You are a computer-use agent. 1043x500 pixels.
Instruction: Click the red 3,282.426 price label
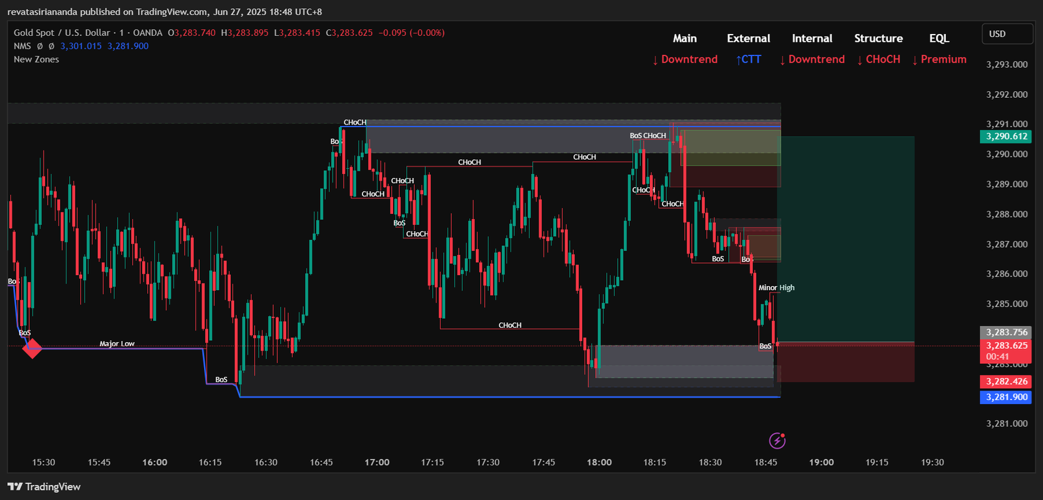(x=1006, y=381)
